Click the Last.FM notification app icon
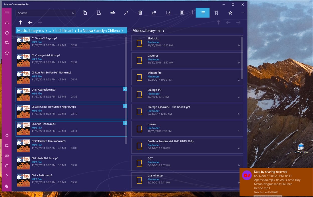Screen dimensions: 313x197 (247, 175)
